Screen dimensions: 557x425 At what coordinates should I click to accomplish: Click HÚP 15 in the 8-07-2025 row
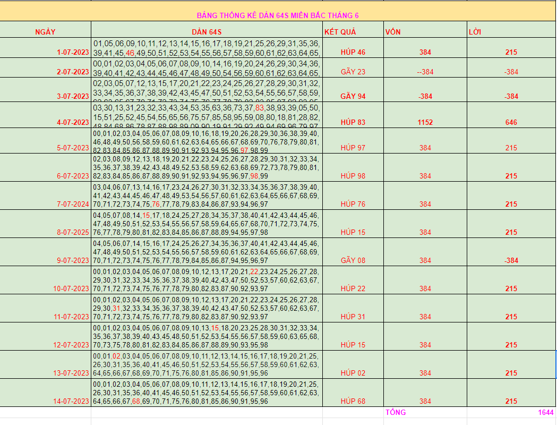pos(353,224)
